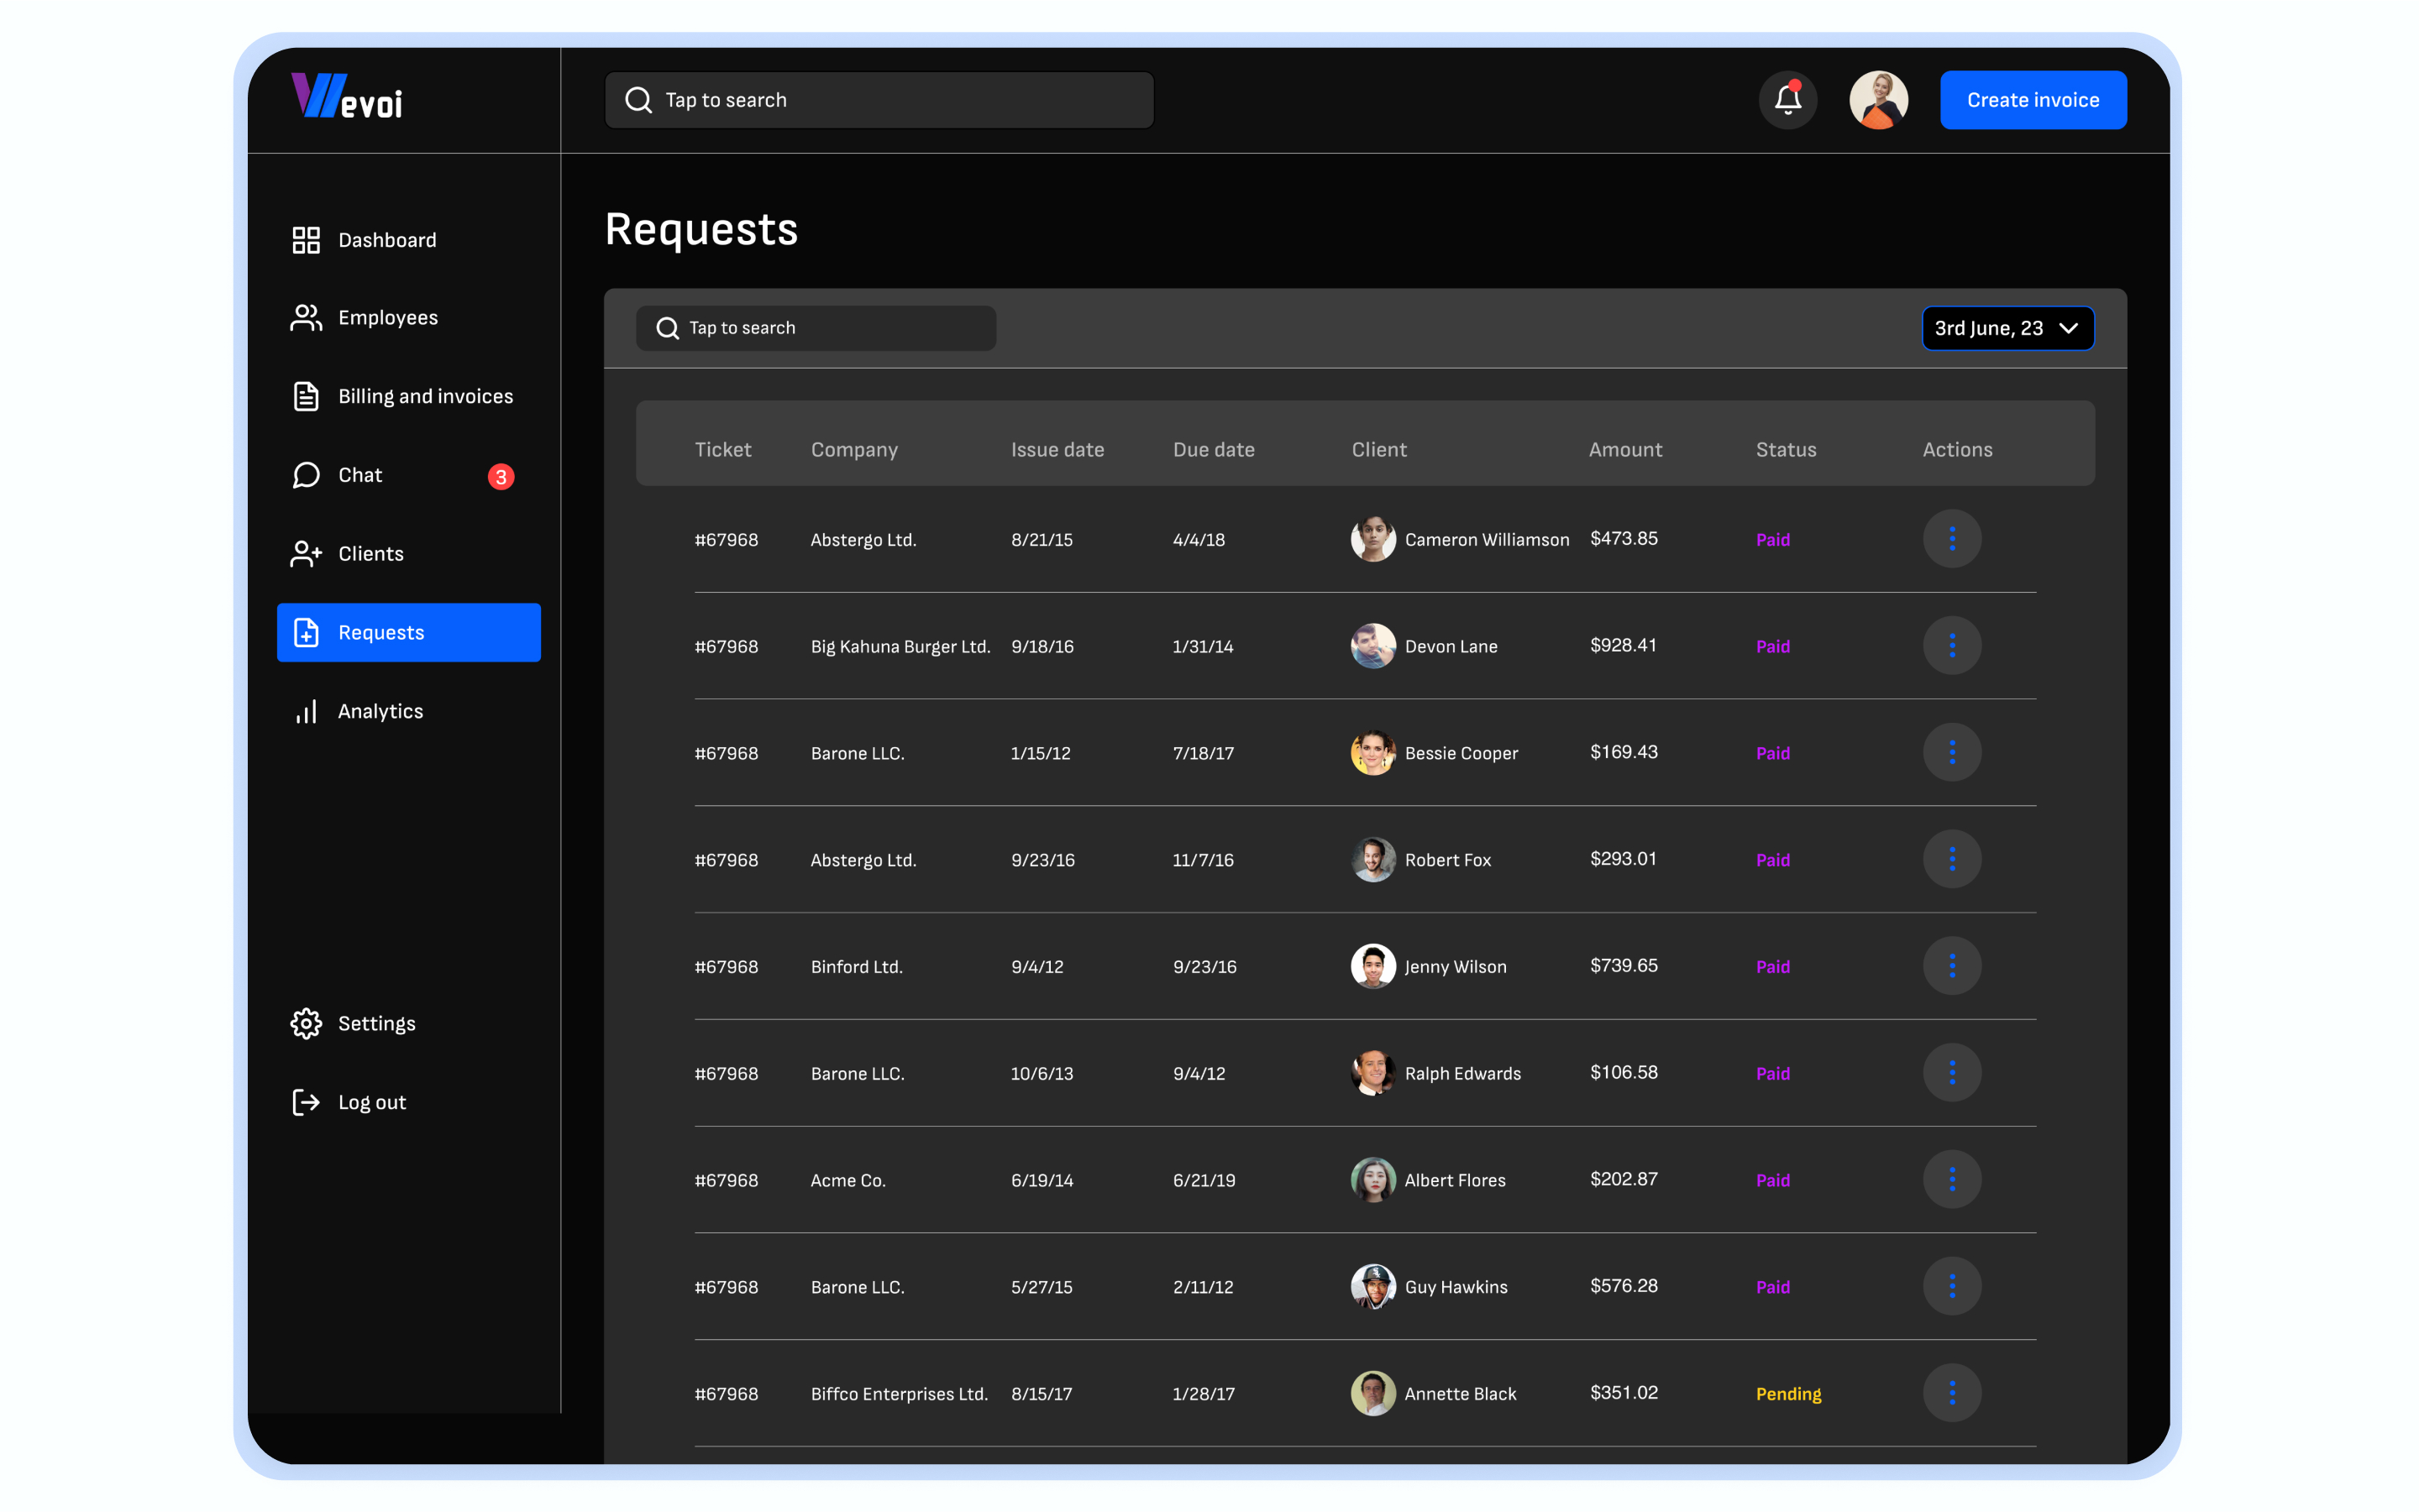Screen dimensions: 2419x1512
Task: Click the top Tap to search field
Action: [x=879, y=100]
